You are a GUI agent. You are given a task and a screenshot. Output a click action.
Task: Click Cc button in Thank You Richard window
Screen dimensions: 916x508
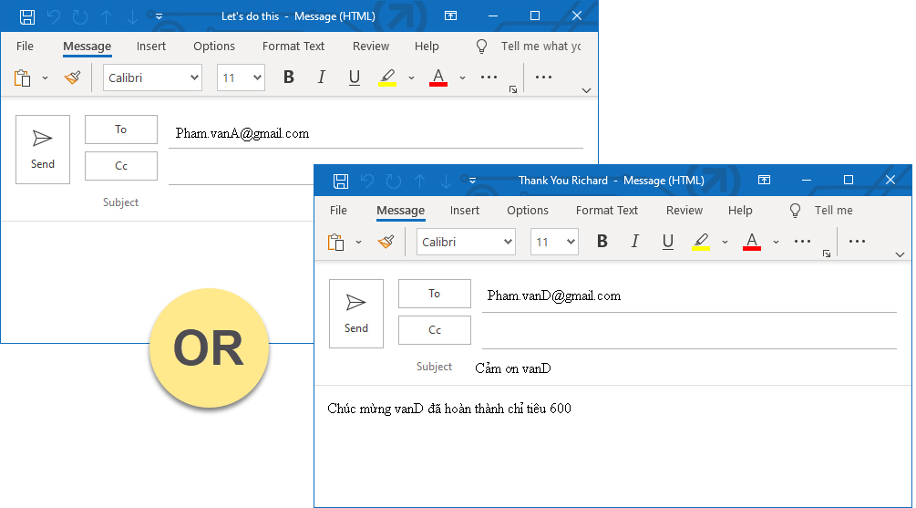click(435, 330)
